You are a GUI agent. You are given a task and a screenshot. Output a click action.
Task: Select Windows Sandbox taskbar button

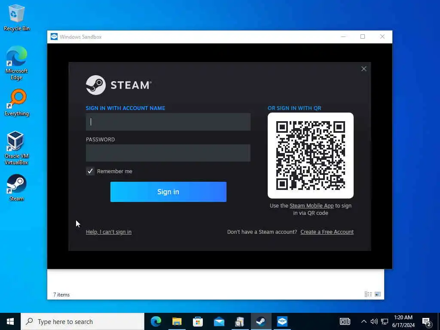pyautogui.click(x=282, y=321)
